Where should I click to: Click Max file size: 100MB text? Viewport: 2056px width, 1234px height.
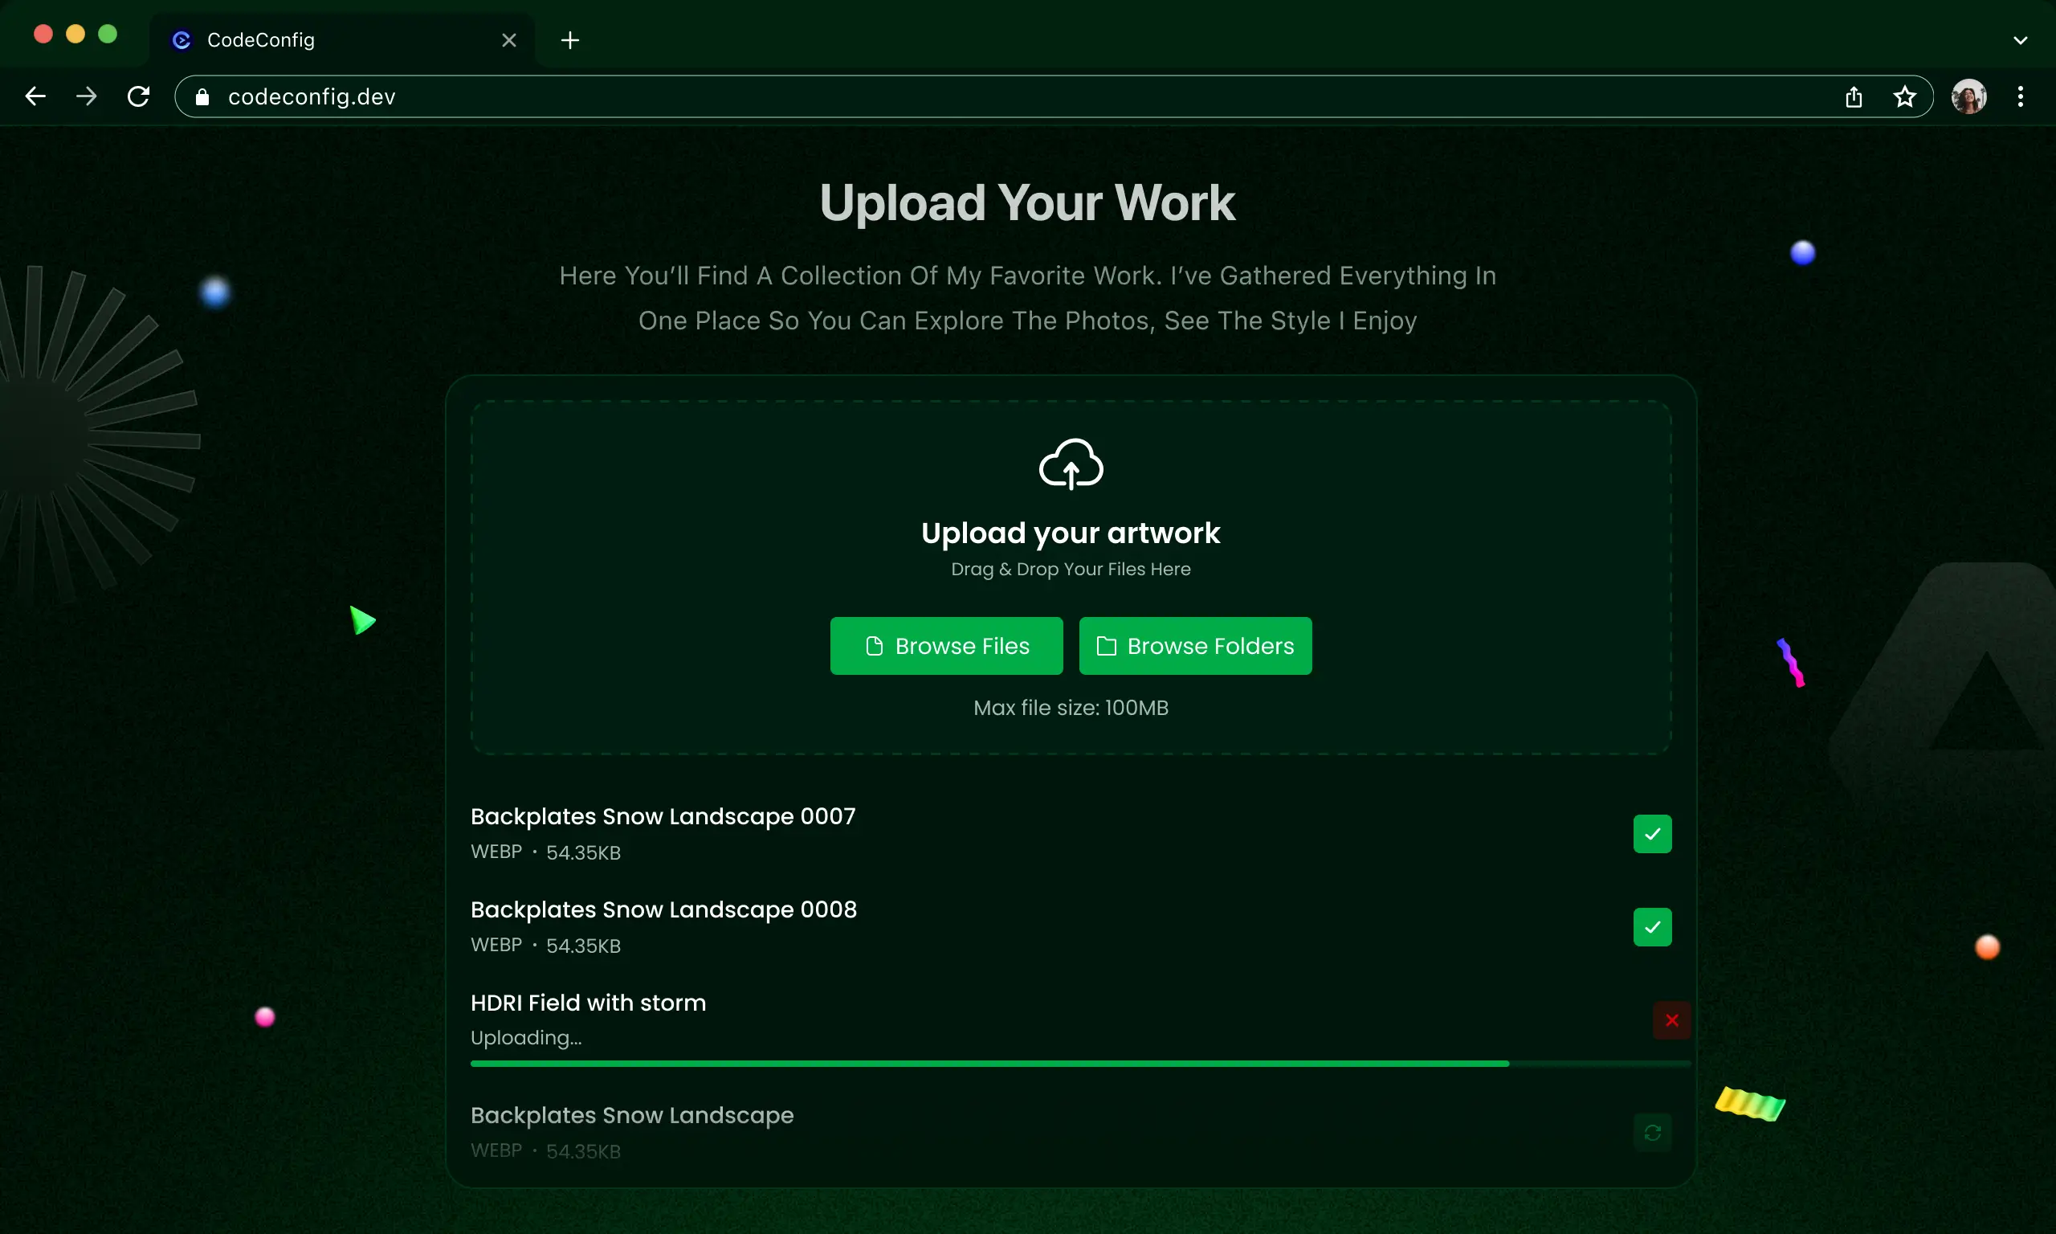tap(1071, 708)
